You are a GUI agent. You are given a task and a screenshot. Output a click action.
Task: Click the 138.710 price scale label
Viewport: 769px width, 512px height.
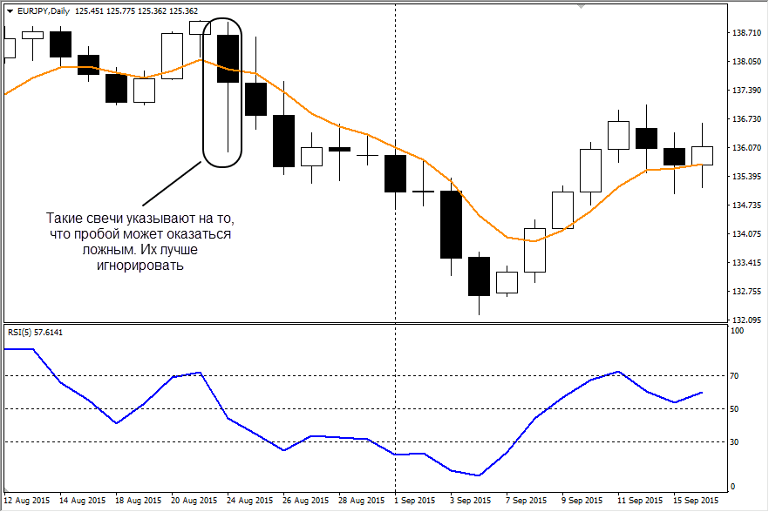pos(746,33)
